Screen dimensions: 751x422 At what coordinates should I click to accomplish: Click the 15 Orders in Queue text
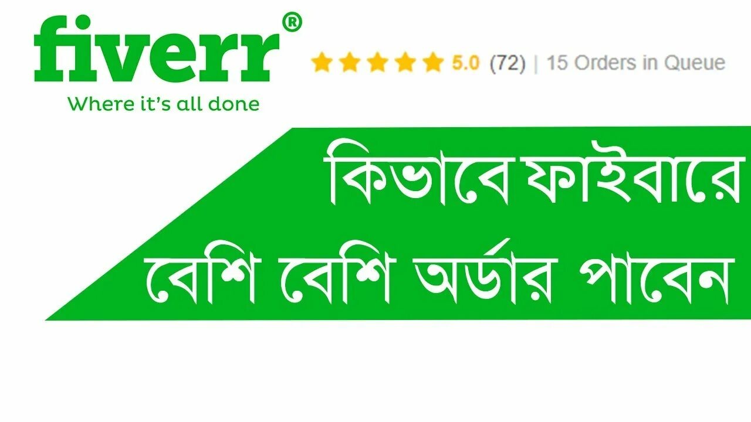tap(636, 63)
